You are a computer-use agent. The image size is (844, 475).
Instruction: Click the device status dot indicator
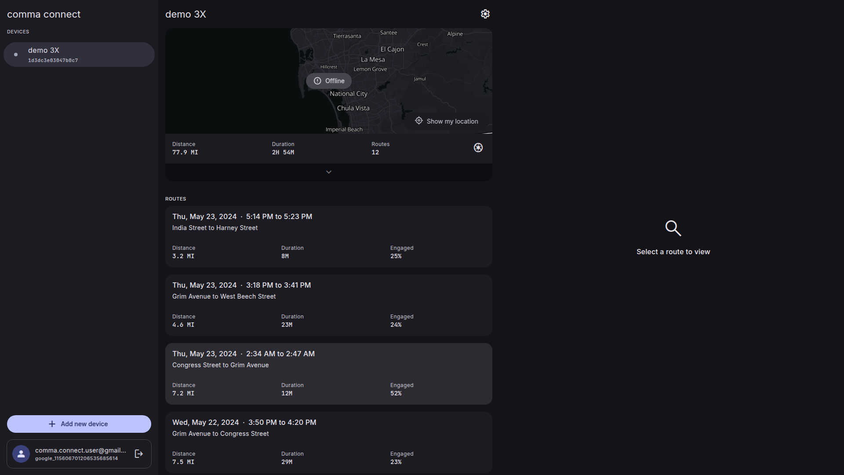tap(16, 55)
